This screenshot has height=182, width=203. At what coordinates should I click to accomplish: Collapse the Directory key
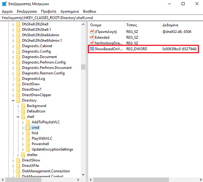(x=13, y=100)
